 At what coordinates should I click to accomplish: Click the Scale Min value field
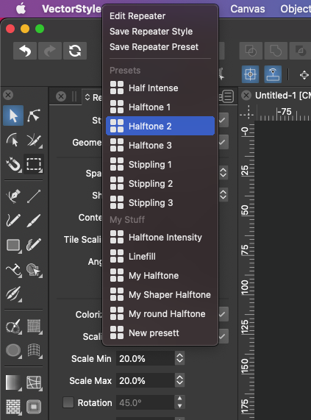[146, 358]
